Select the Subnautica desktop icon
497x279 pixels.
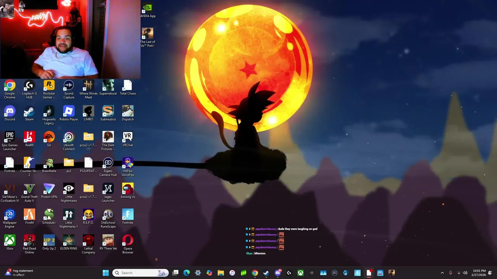(x=108, y=114)
